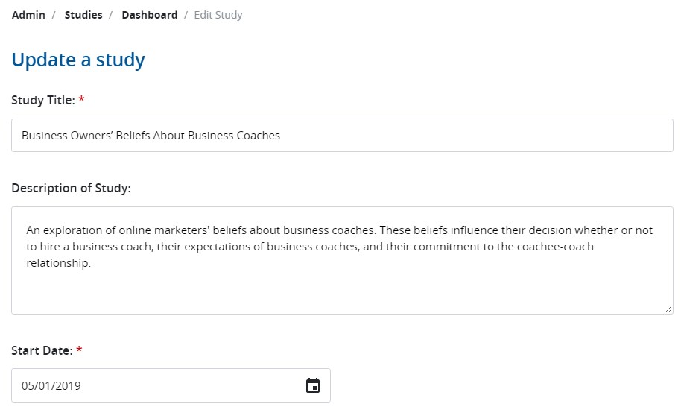Navigate to the Studies breadcrumb

83,15
